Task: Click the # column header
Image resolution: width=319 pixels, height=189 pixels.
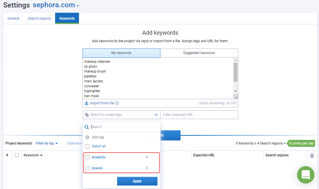Action: click(x=7, y=155)
